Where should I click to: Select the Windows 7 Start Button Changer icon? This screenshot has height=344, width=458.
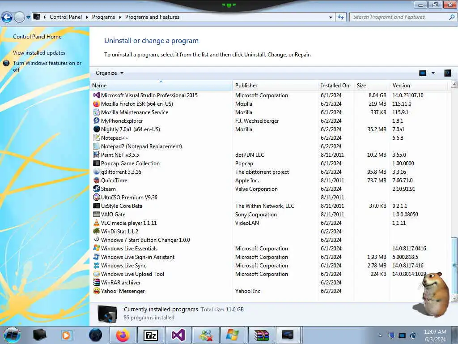[97, 240]
